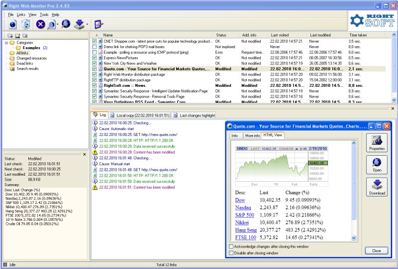398x269 pixels.
Task: Click the Idle status icon in status bar
Action: (5, 265)
